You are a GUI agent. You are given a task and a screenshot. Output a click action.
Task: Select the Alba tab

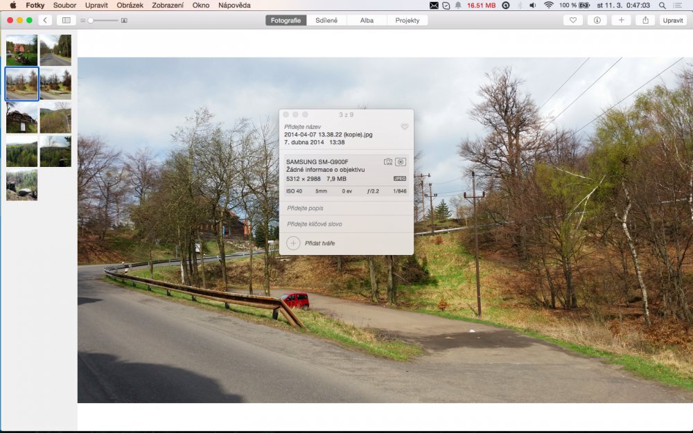click(367, 21)
